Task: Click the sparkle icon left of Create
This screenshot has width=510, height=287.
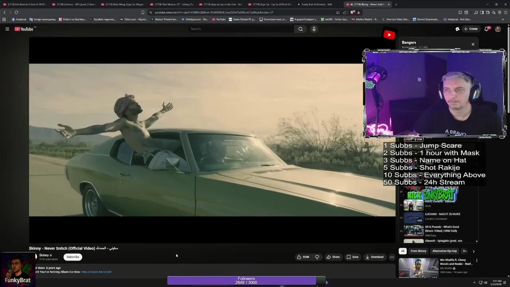Action: coord(457,29)
